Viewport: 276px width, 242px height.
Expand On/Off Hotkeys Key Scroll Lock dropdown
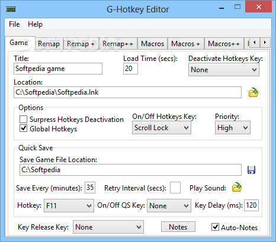coord(162,128)
